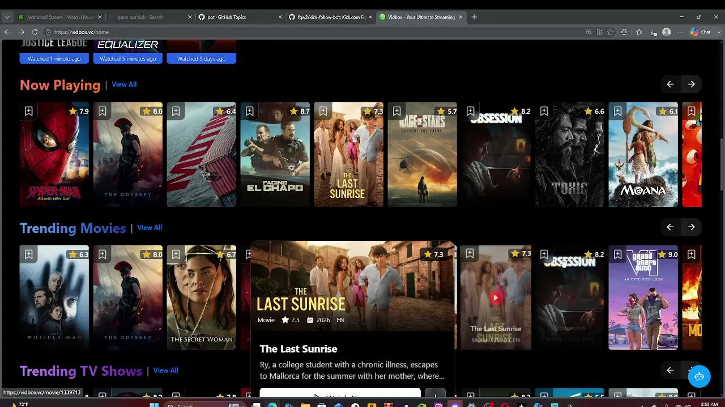725x407 pixels.
Task: Click The Last Sunrise title in popup
Action: 298,349
